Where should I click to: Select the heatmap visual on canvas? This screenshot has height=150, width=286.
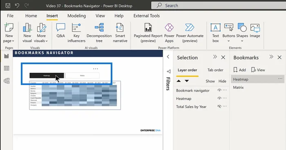75,95
